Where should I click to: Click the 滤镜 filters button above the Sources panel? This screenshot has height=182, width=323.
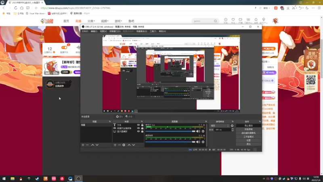tap(129, 116)
